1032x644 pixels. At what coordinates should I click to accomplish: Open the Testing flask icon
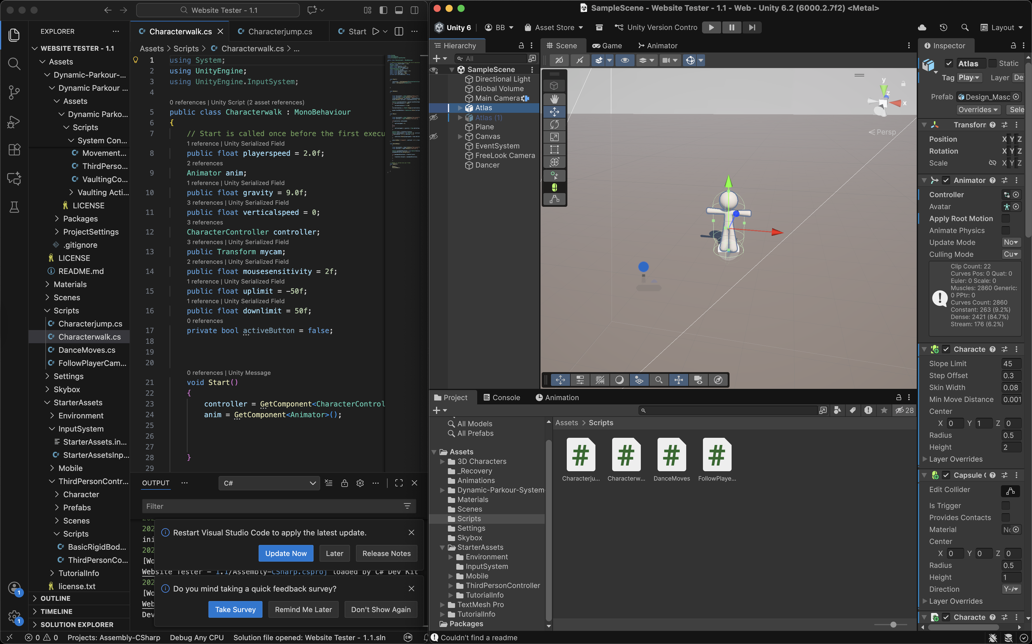[x=14, y=207]
